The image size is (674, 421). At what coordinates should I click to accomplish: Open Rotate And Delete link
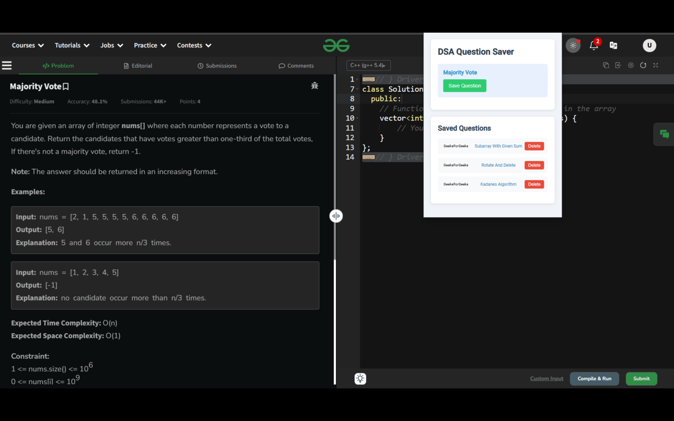pyautogui.click(x=498, y=165)
